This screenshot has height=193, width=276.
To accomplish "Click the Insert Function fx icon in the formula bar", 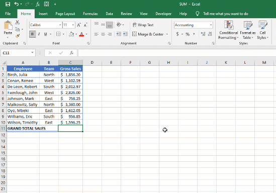I will point(72,53).
